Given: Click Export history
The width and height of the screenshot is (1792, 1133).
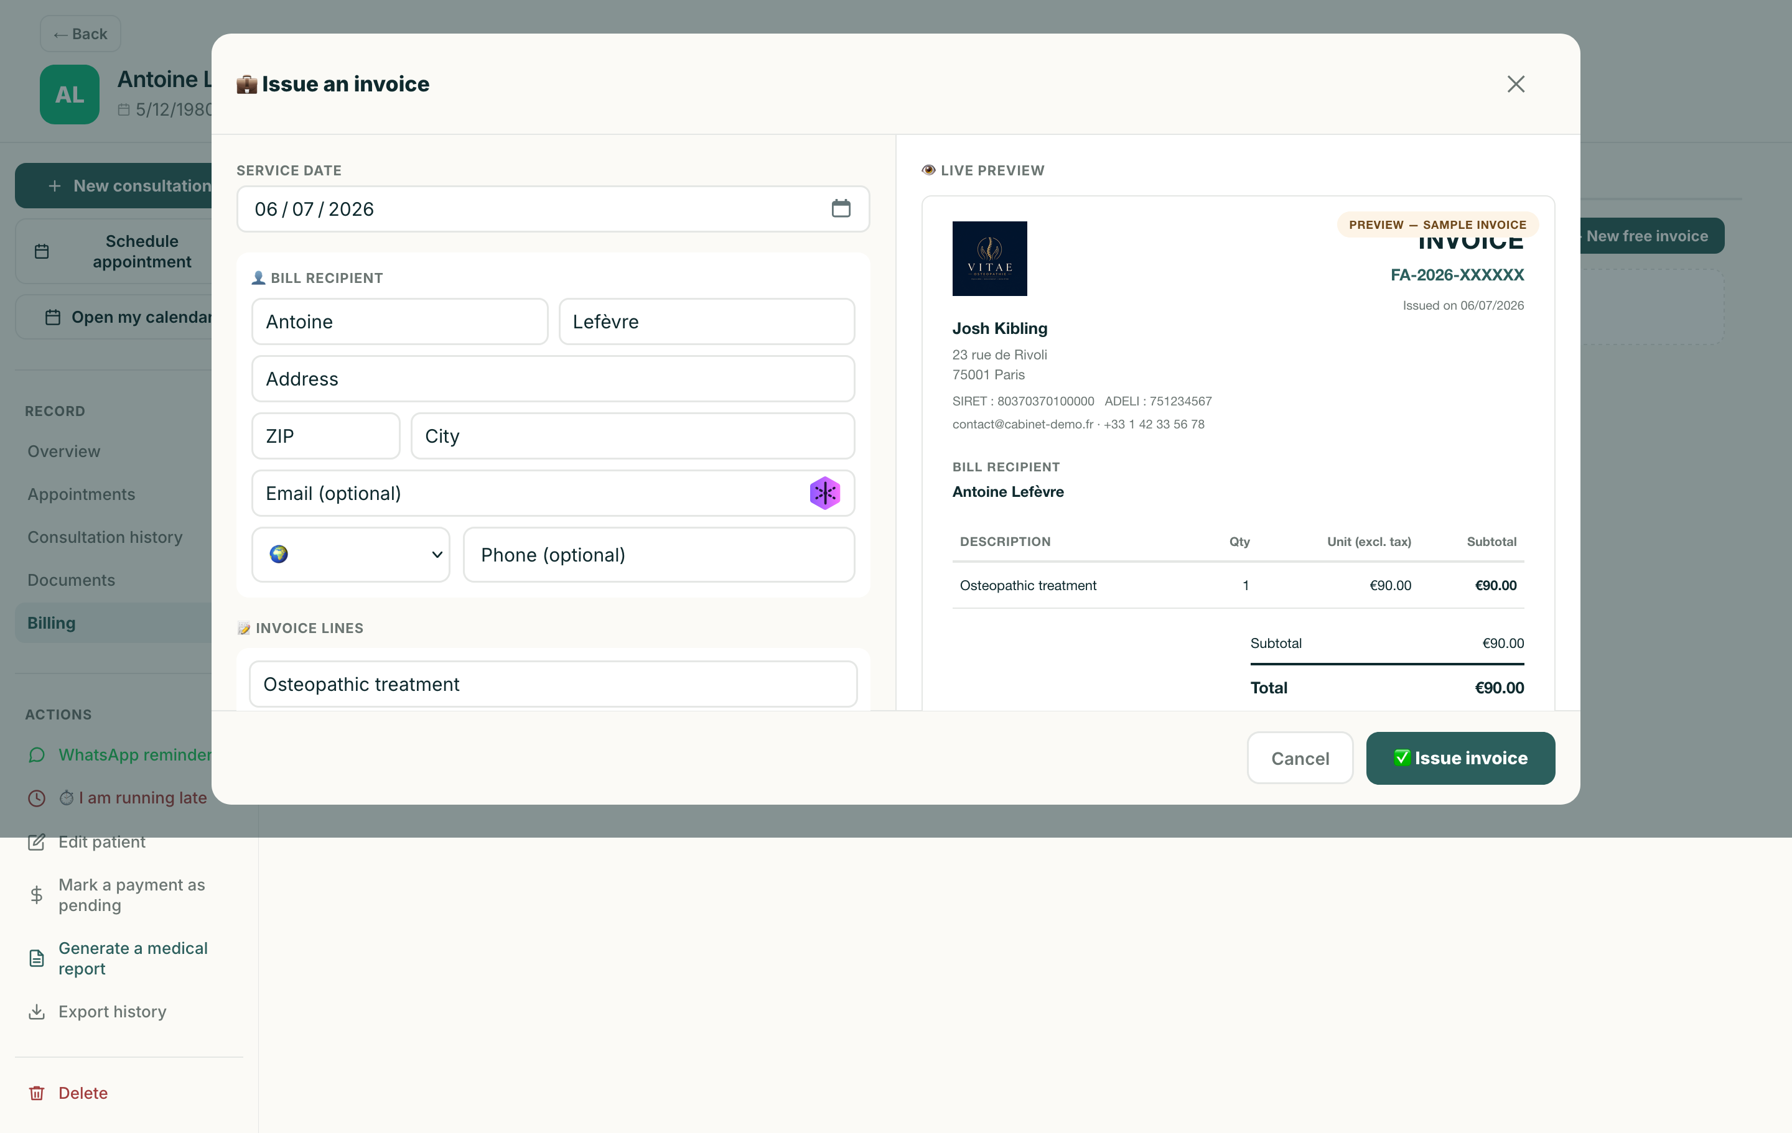Looking at the screenshot, I should pos(113,1012).
